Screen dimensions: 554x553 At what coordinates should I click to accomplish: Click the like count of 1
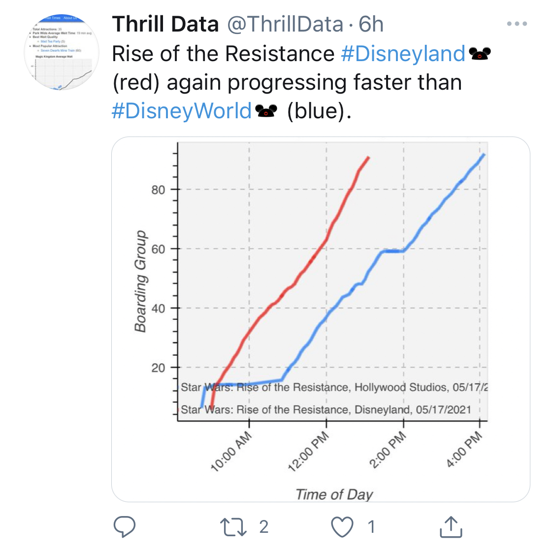[371, 527]
